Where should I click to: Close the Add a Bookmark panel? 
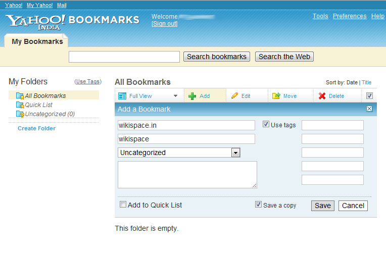(x=369, y=109)
